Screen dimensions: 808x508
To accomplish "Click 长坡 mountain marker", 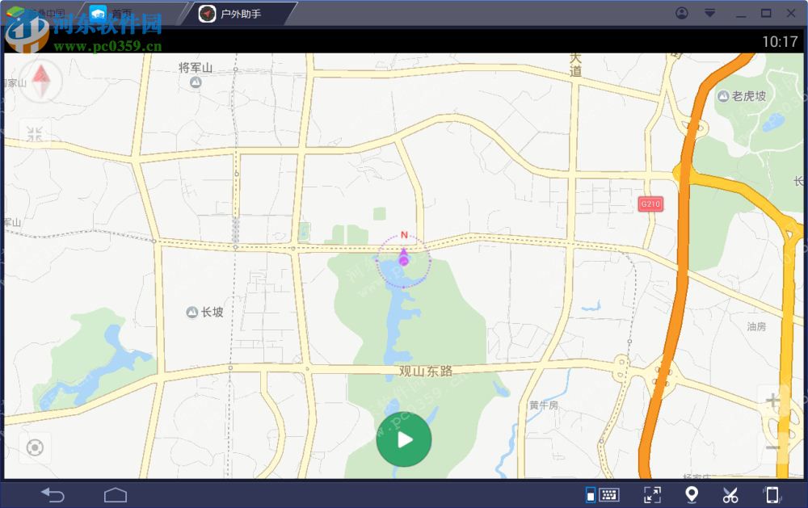I will pyautogui.click(x=191, y=313).
